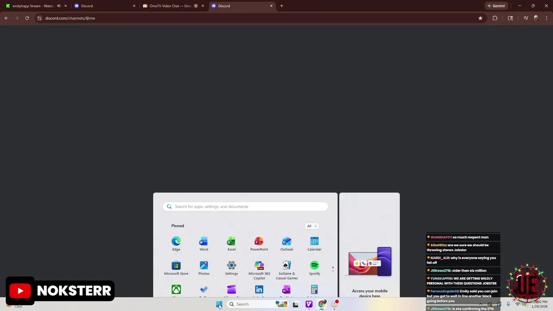This screenshot has width=553, height=311.
Task: Open Edge from pinned apps
Action: [x=176, y=244]
